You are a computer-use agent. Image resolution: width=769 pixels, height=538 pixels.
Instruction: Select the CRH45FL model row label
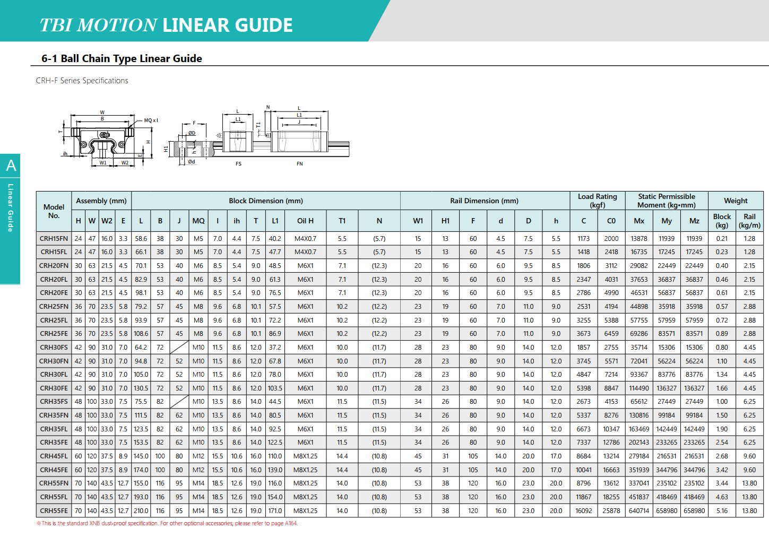(x=54, y=456)
